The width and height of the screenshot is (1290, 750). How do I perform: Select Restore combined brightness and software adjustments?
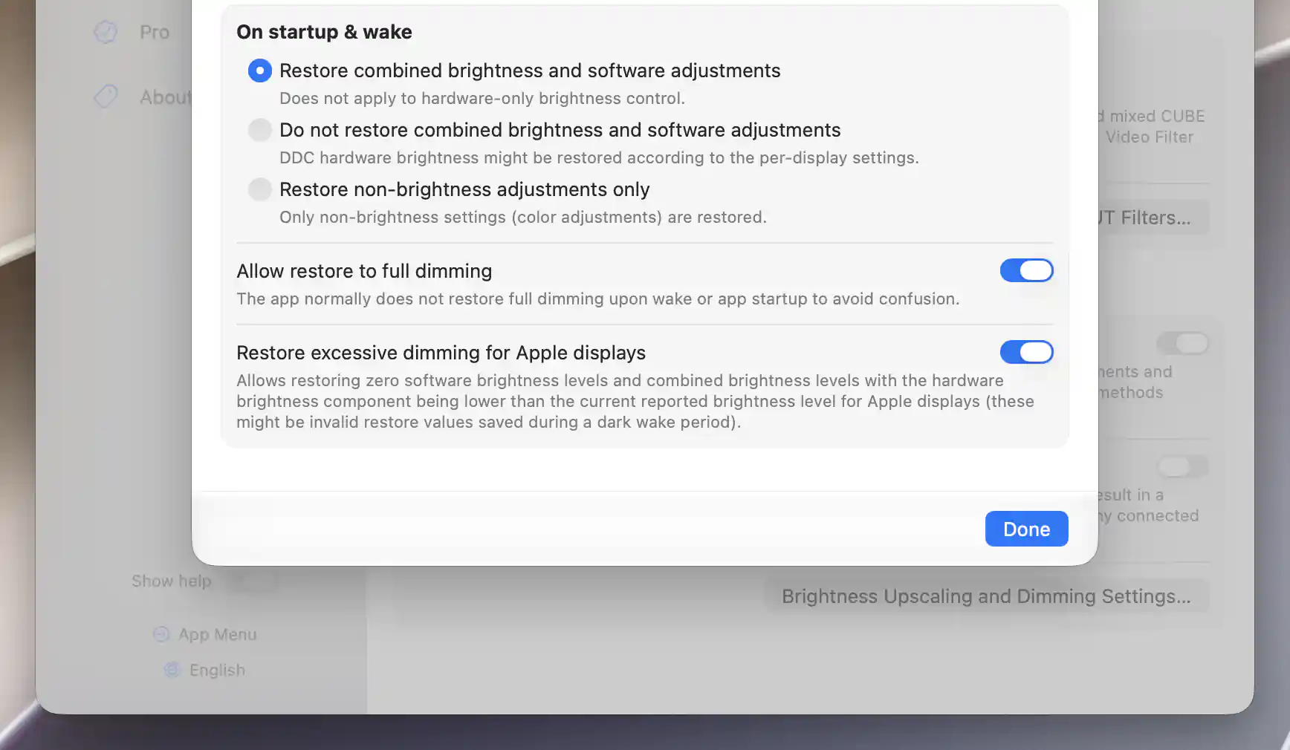pyautogui.click(x=259, y=71)
